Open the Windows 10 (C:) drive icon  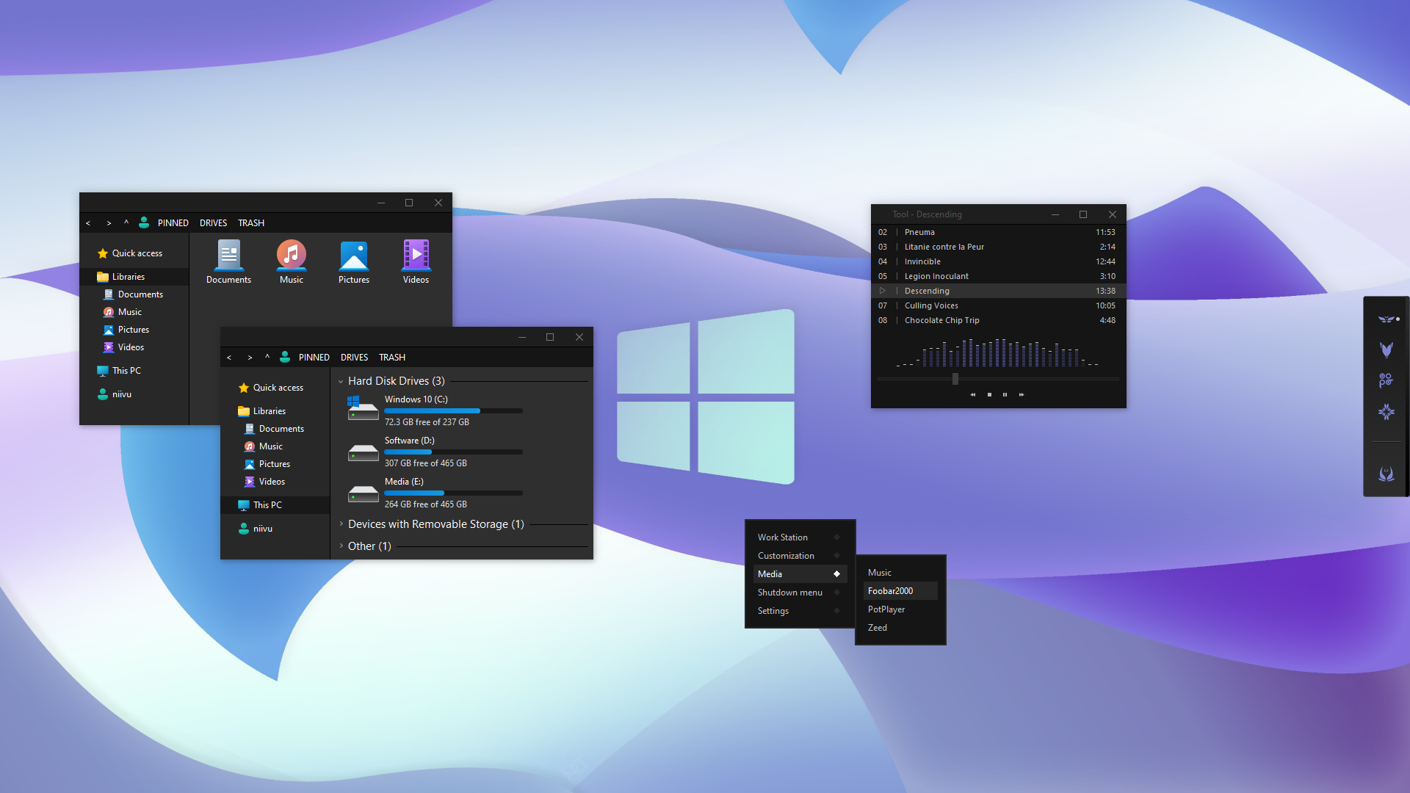pos(363,408)
